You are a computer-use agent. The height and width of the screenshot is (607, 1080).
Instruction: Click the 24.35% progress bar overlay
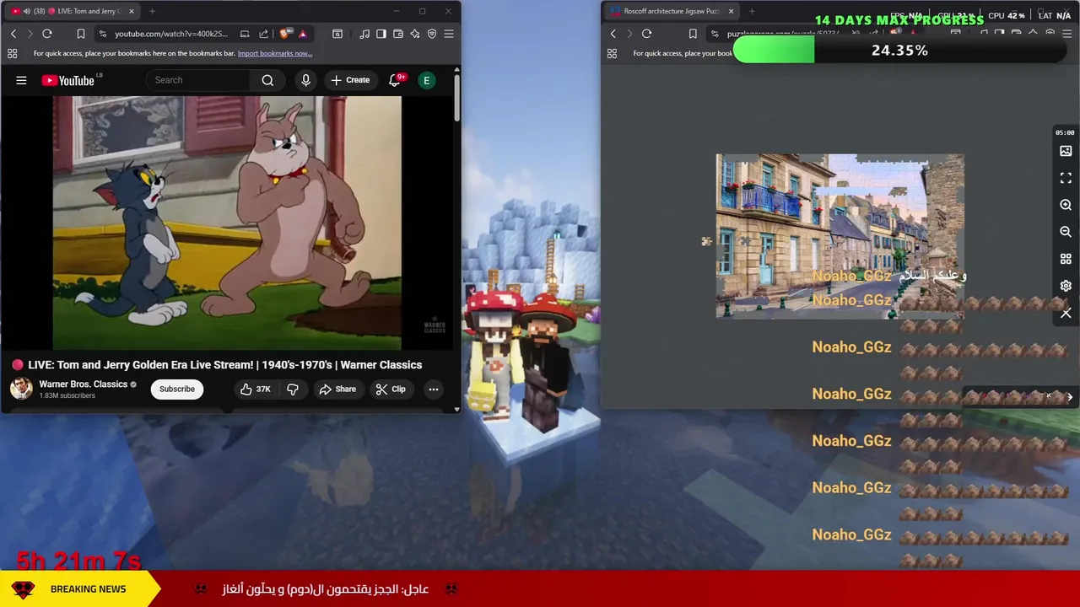coord(899,51)
